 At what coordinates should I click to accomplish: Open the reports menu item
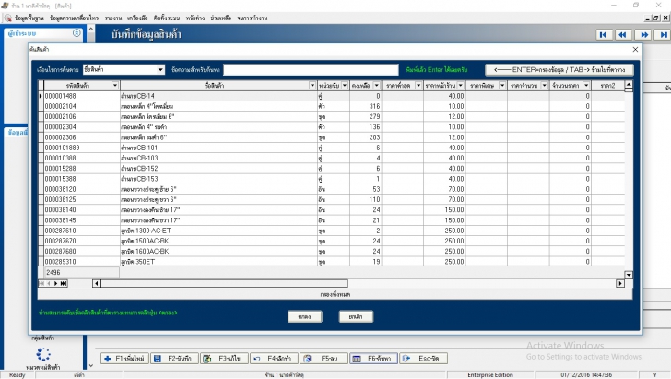click(x=113, y=18)
